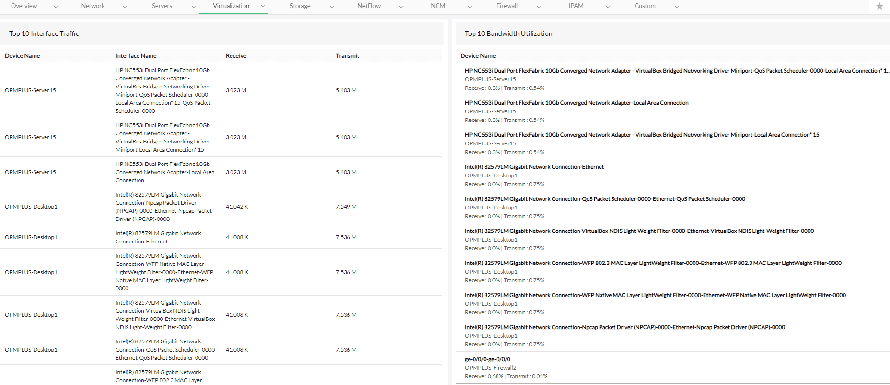890x385 pixels.
Task: Expand the Firewall dropdown chevron
Action: coord(539,7)
